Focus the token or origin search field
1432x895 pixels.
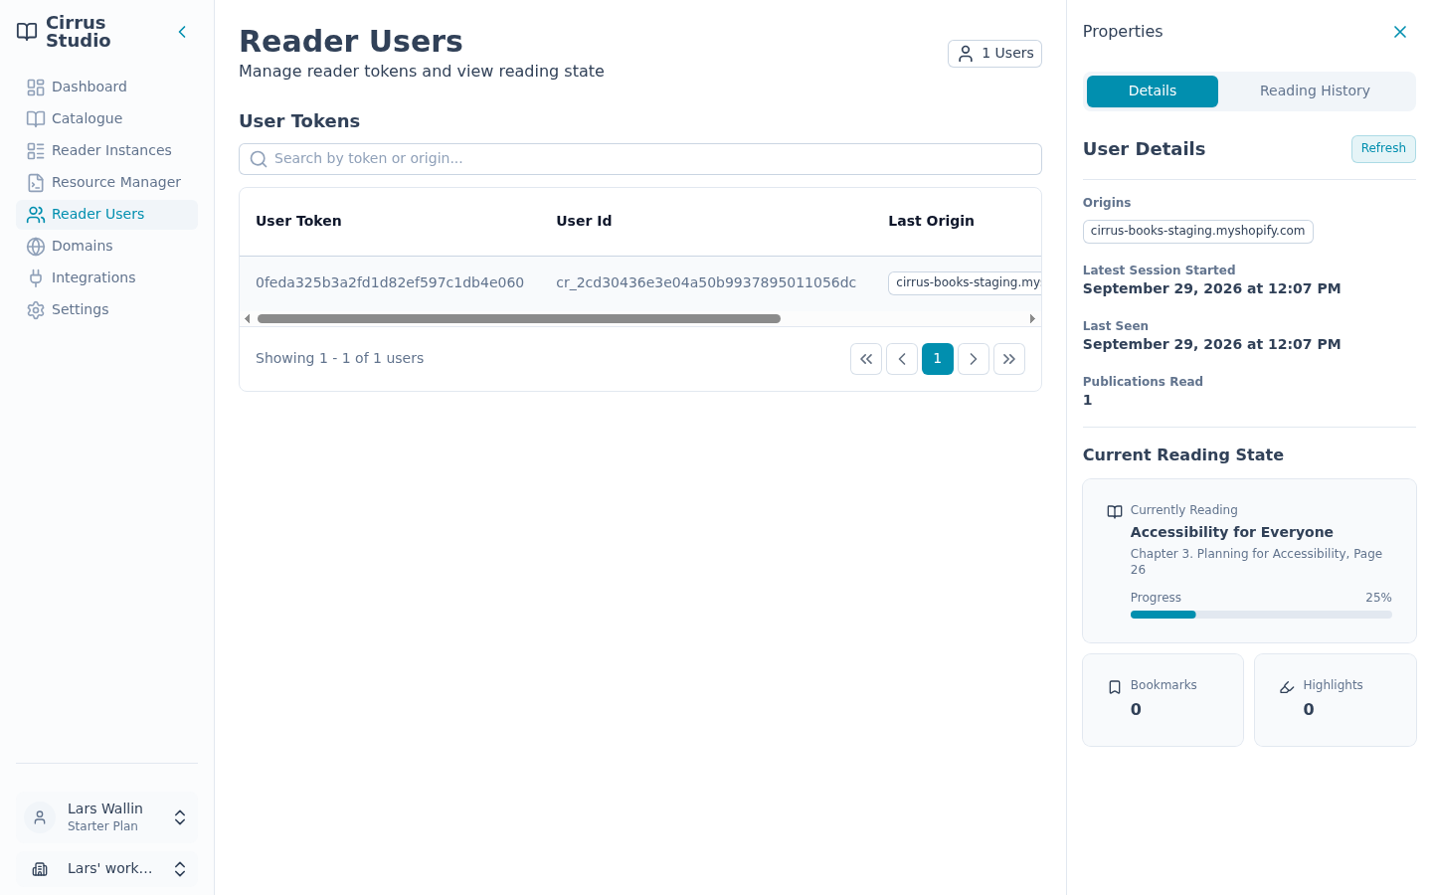click(640, 159)
